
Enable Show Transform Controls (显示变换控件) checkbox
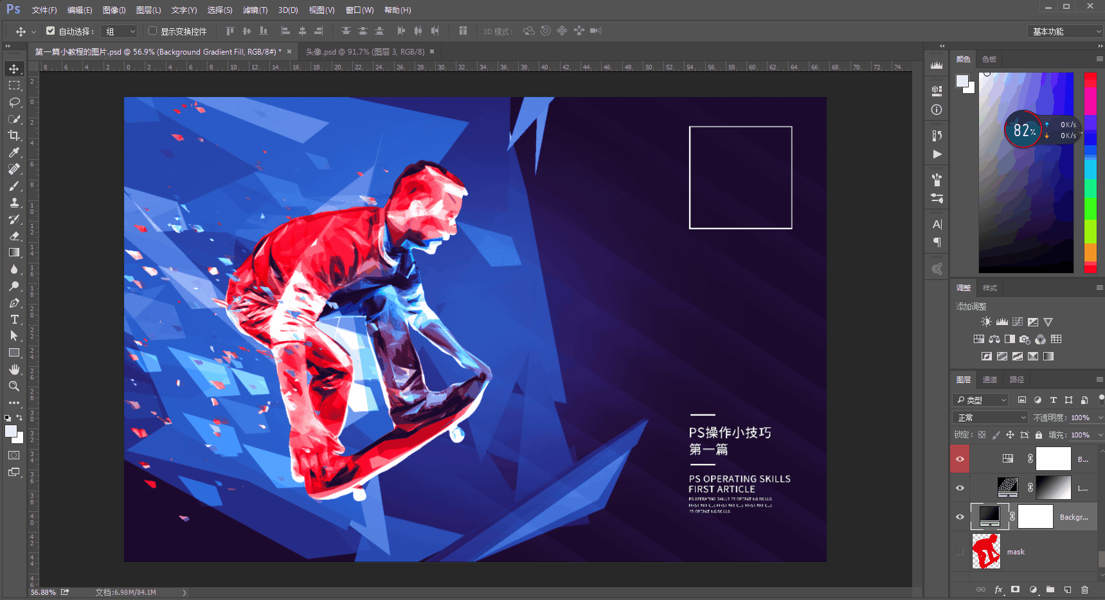153,31
